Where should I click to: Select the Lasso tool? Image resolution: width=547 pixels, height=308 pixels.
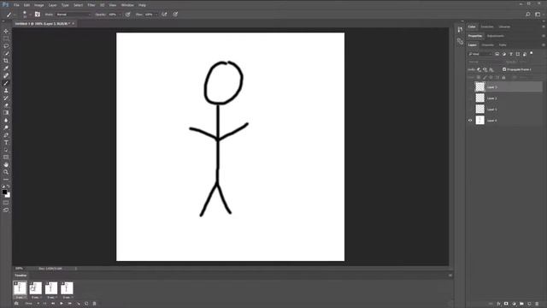click(x=6, y=45)
